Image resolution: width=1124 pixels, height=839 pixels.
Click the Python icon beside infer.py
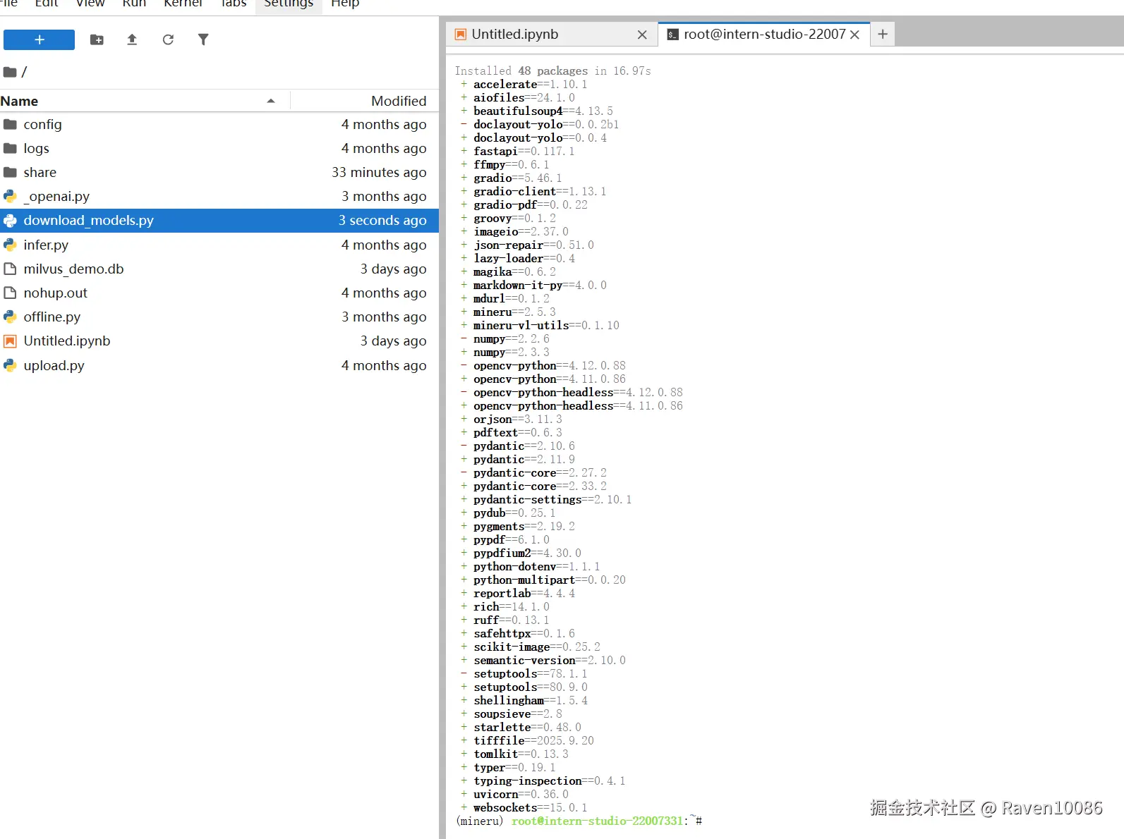10,245
